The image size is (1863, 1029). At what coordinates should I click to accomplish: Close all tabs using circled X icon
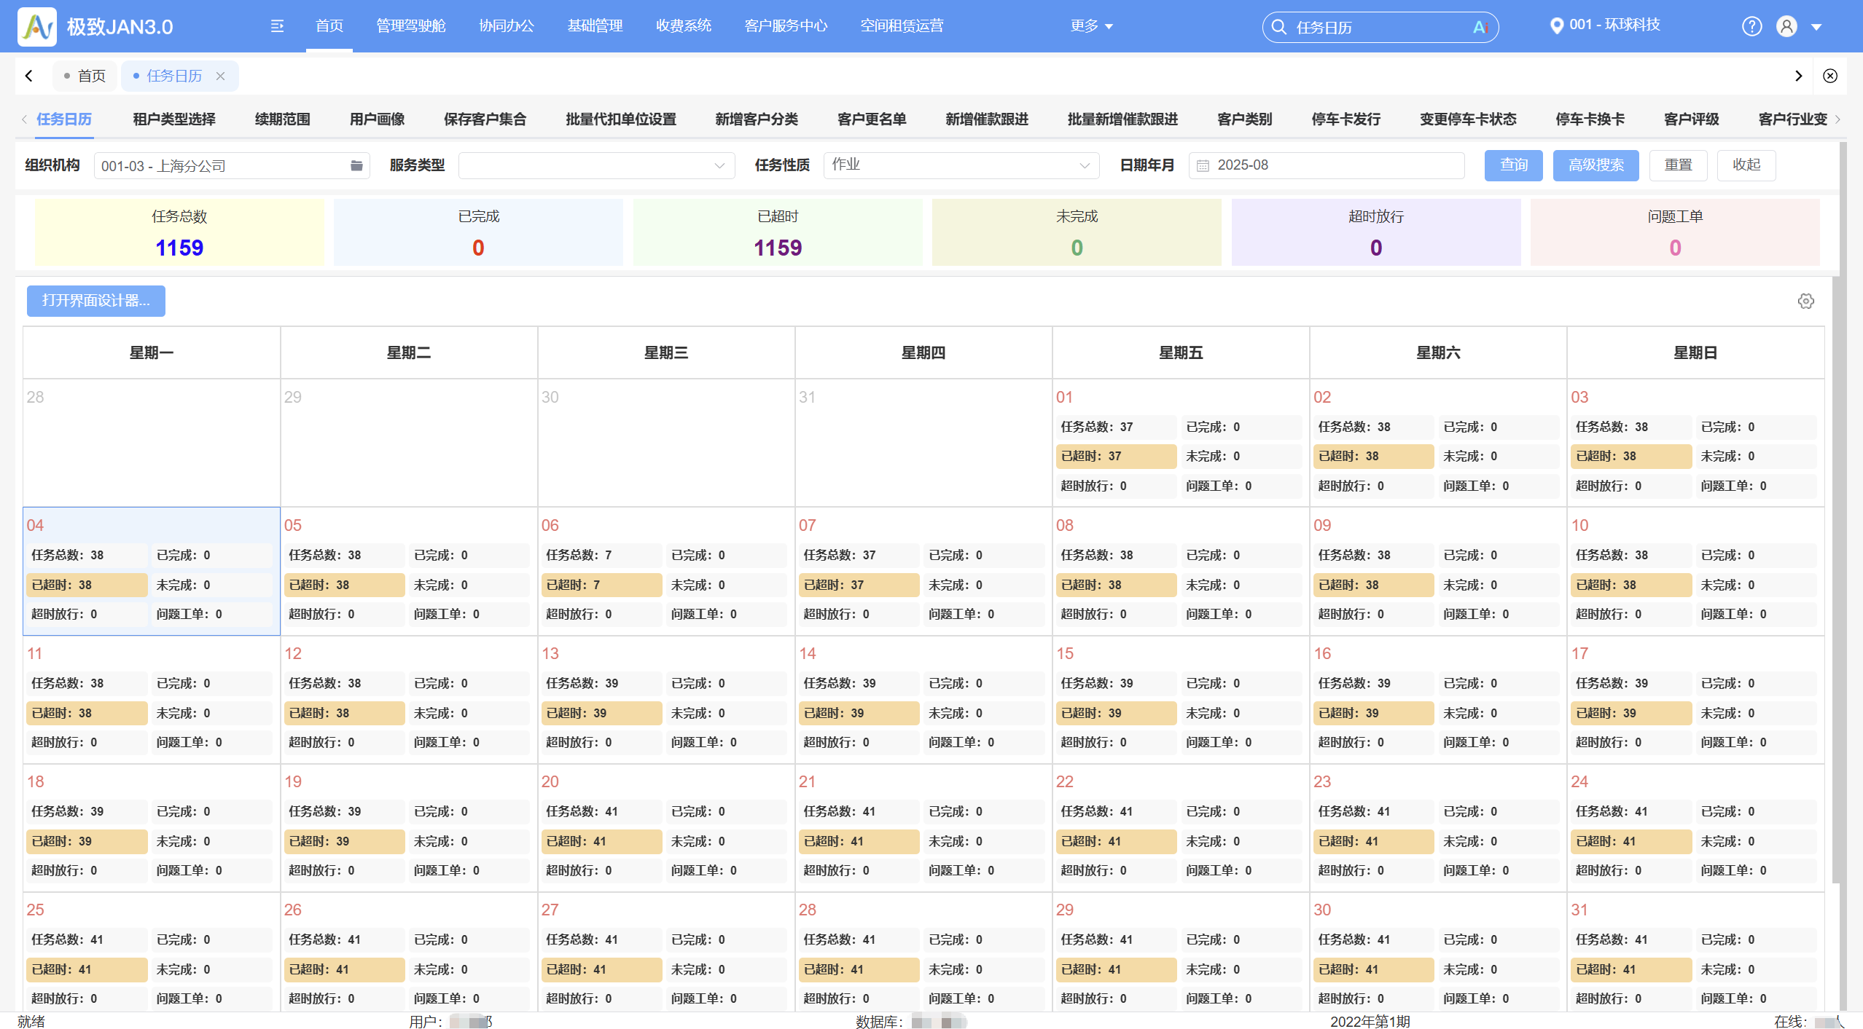[x=1829, y=76]
